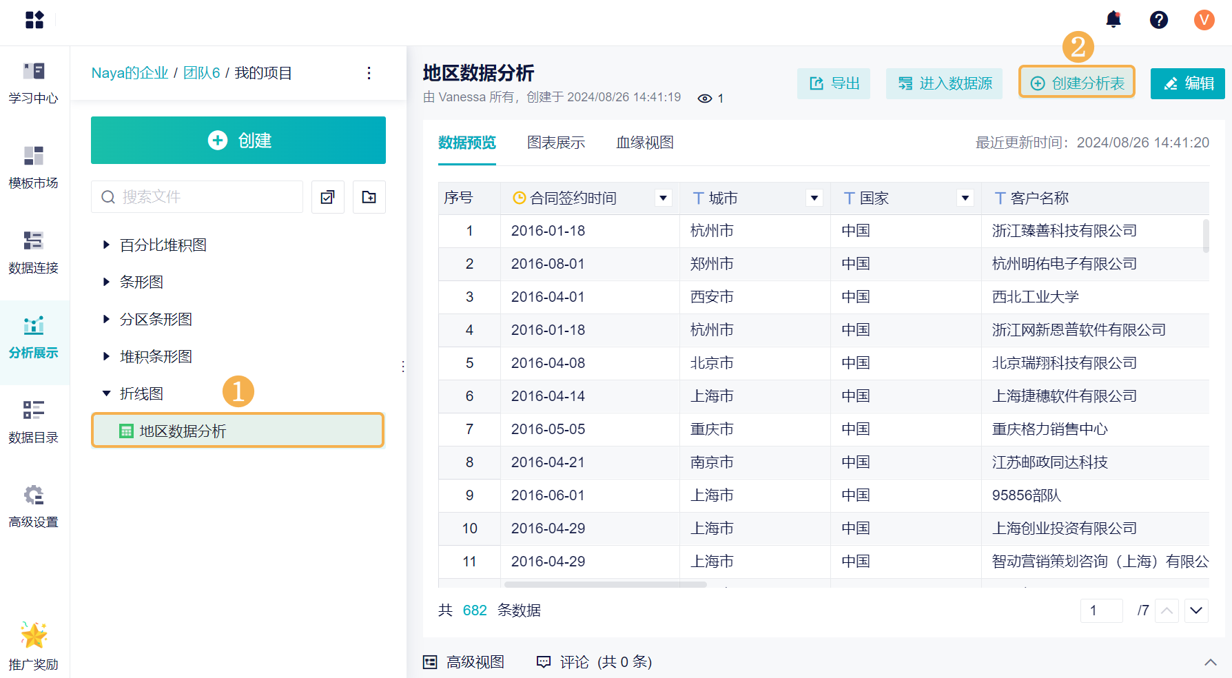Image resolution: width=1232 pixels, height=678 pixels.
Task: Open the notifications bell
Action: point(1113,19)
